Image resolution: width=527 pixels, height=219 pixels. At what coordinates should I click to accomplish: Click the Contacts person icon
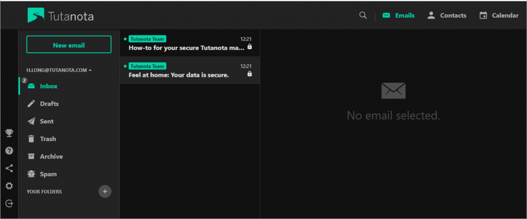(x=431, y=15)
